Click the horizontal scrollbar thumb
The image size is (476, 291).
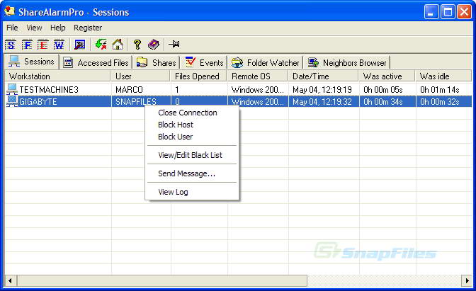click(161, 280)
